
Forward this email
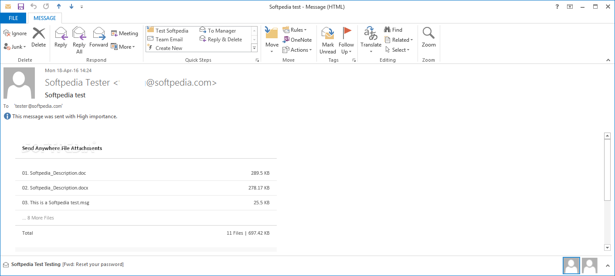[x=99, y=37]
